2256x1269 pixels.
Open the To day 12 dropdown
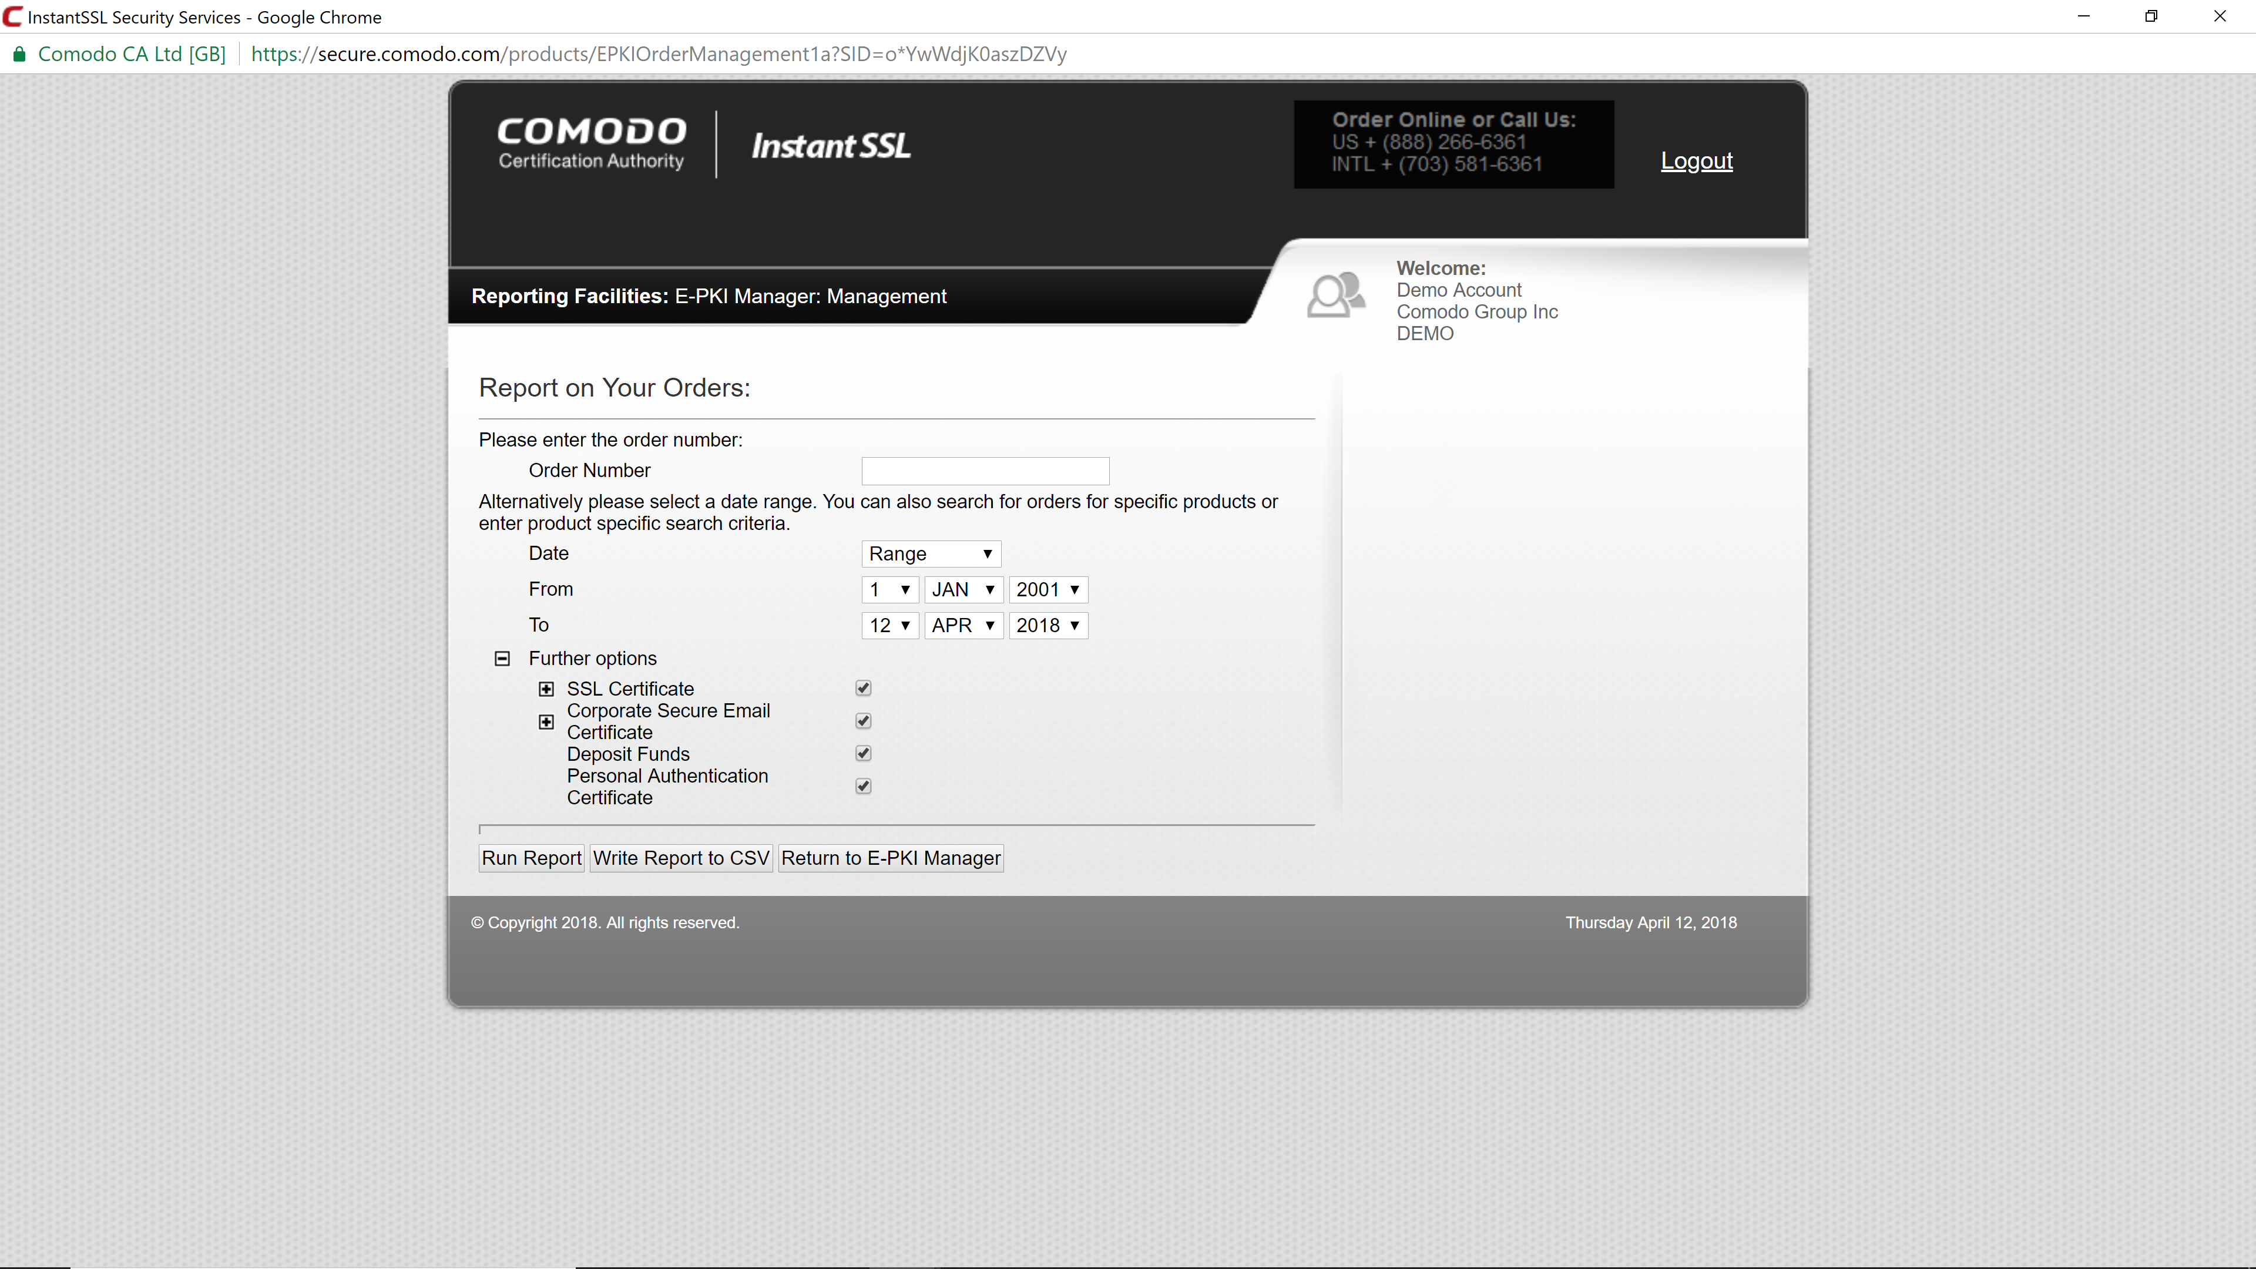coord(890,625)
